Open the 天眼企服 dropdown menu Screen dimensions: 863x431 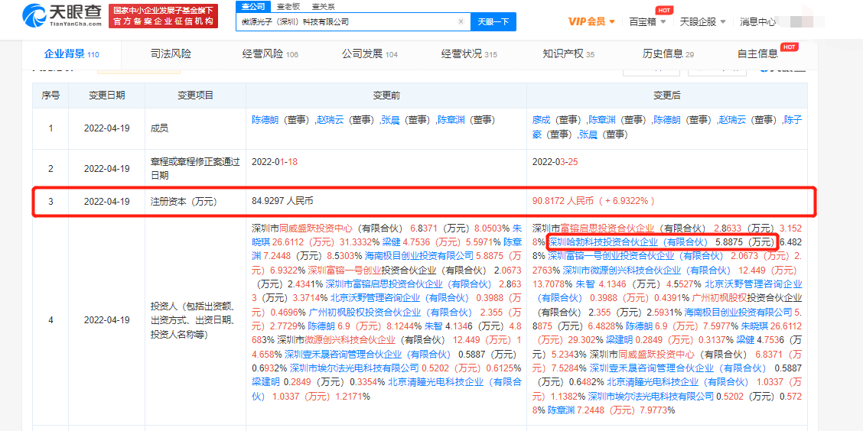click(703, 22)
